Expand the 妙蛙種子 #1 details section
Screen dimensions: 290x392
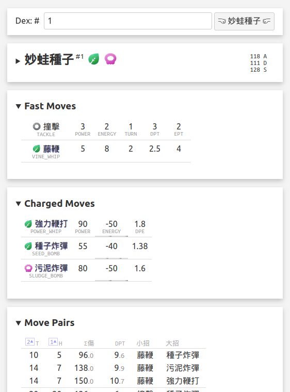[18, 61]
